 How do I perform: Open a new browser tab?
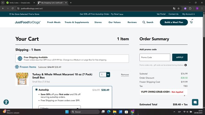71,3
